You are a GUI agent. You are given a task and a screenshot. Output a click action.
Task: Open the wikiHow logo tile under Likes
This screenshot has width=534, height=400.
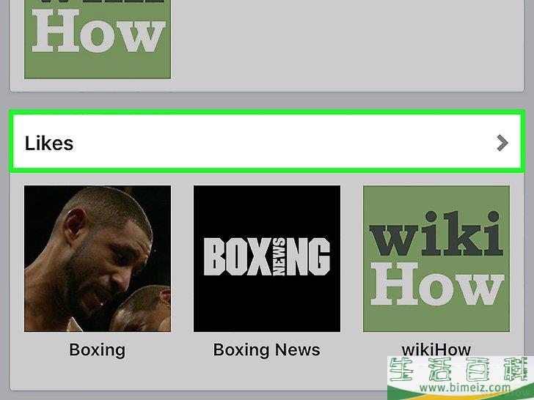point(436,259)
